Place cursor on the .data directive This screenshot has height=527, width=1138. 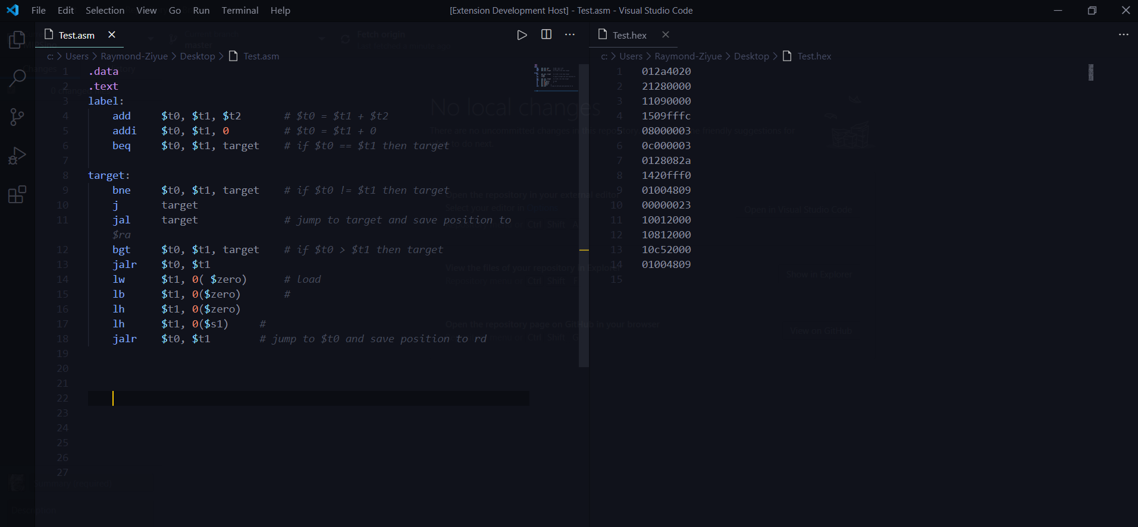click(x=104, y=71)
